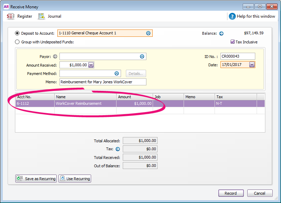The height and width of the screenshot is (203, 281).
Task: Click the Balance zoom arrow icon
Action: tap(221, 34)
